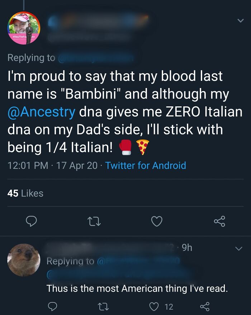Click the retweet icon on the main tweet
Image resolution: width=251 pixels, height=315 pixels.
[x=94, y=222]
